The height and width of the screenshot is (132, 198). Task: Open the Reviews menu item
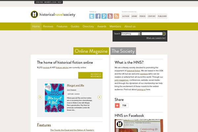48,26
